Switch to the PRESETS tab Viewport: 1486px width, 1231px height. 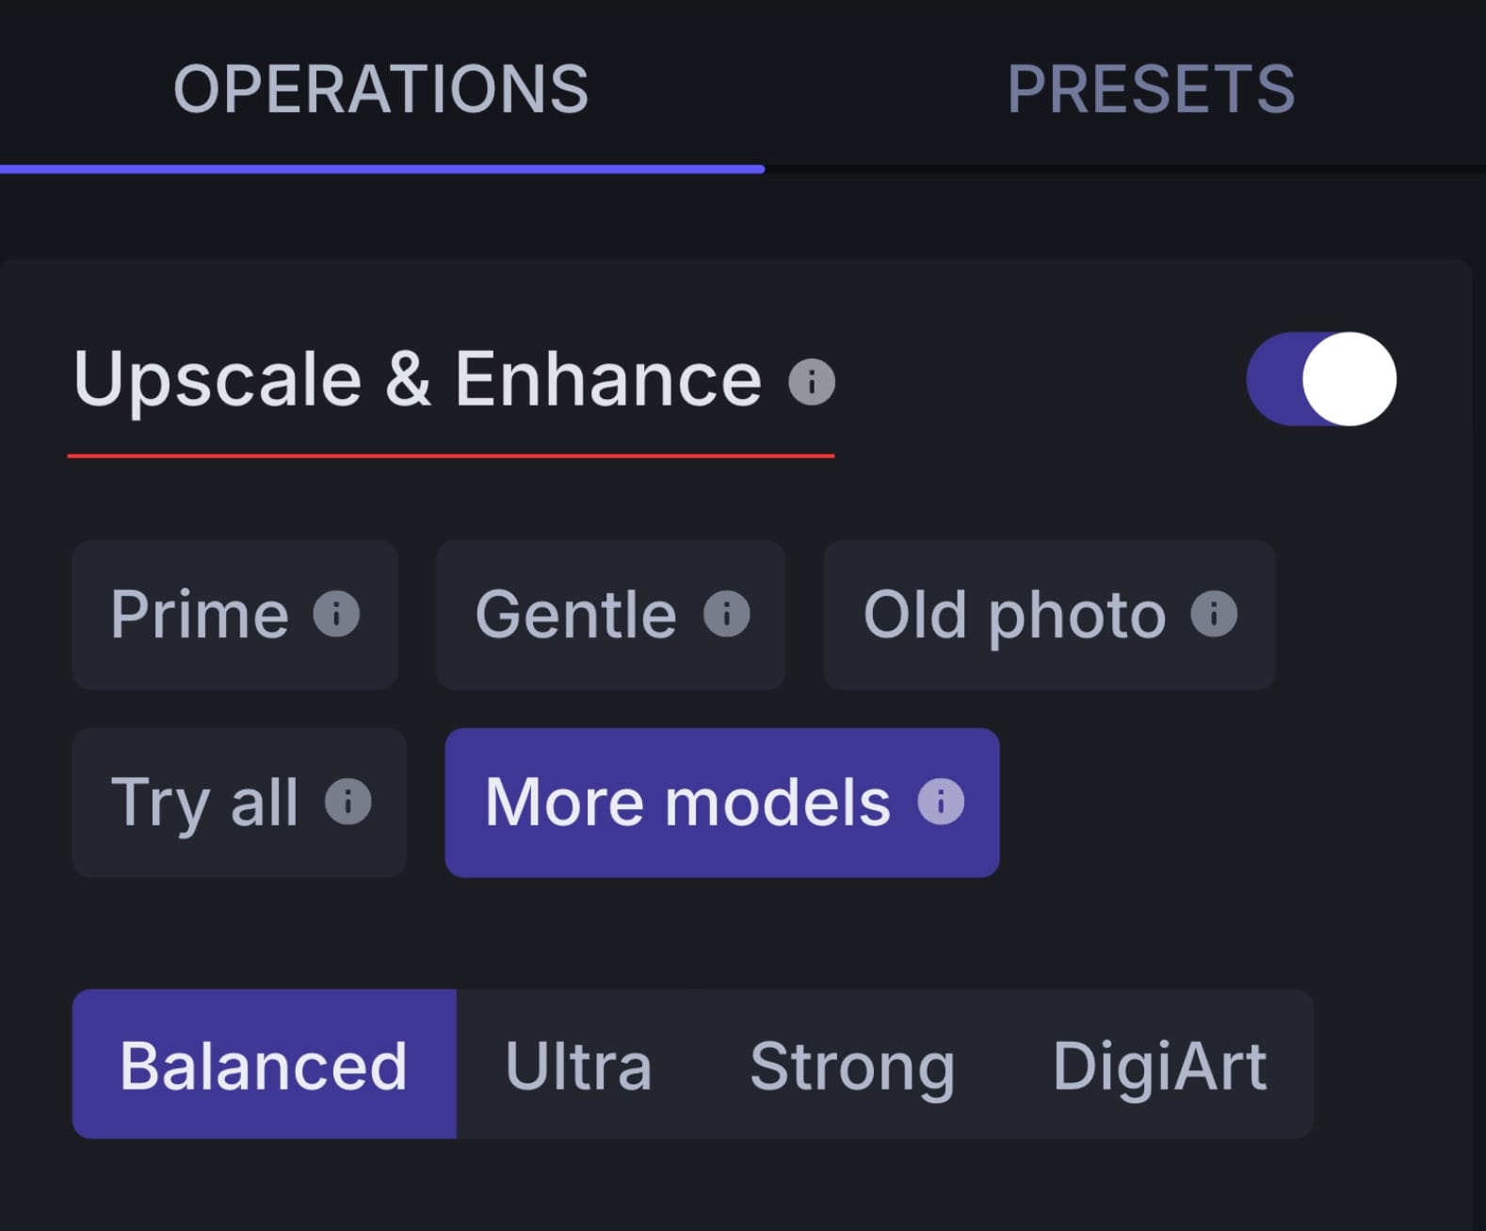[x=1153, y=89]
